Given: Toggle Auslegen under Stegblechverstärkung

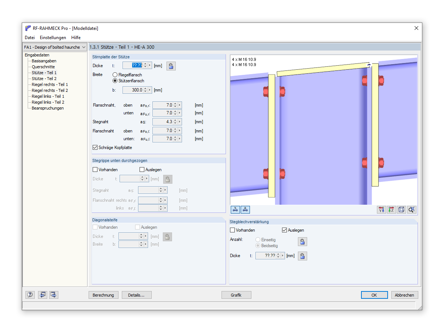Looking at the screenshot, I should tap(284, 230).
